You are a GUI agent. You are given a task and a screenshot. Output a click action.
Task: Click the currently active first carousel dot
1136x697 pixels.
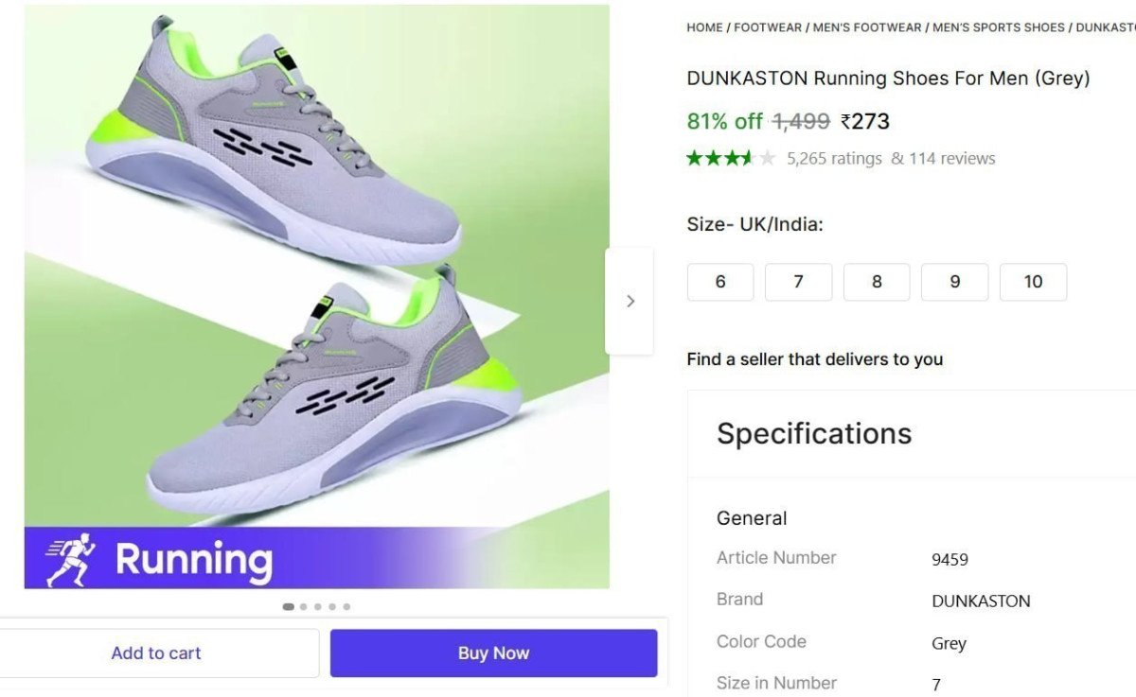(x=289, y=607)
